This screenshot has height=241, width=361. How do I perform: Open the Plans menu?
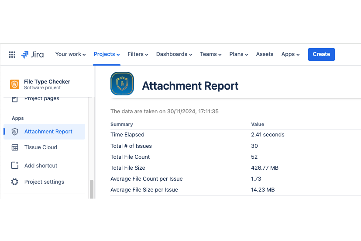(x=239, y=54)
